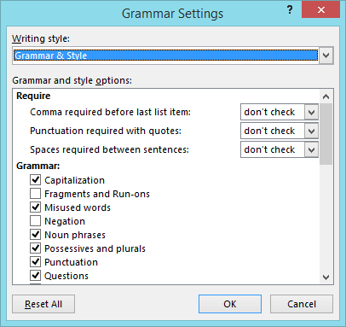Click the Reset All button

(43, 304)
